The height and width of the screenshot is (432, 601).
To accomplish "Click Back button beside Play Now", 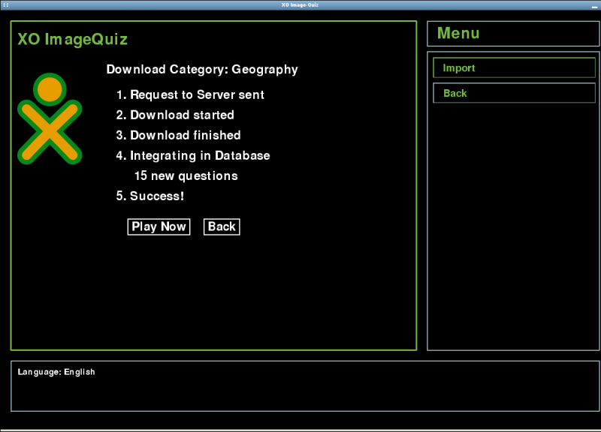I will tap(222, 226).
